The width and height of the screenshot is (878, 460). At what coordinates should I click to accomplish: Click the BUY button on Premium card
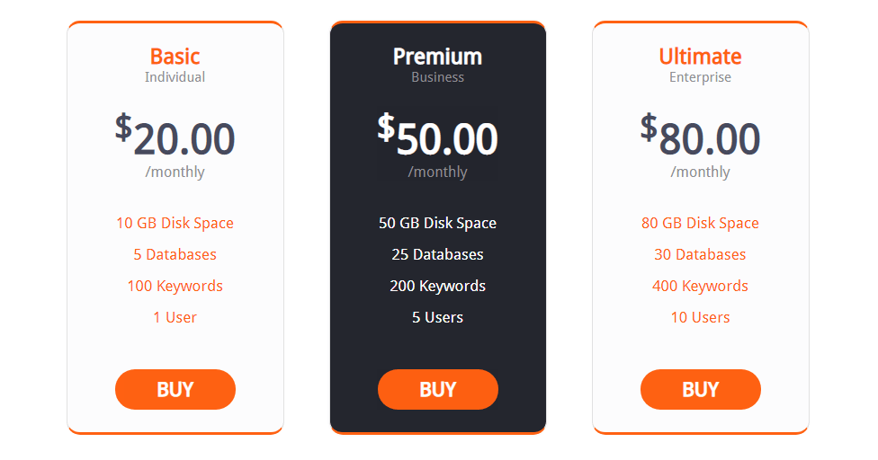pyautogui.click(x=438, y=389)
